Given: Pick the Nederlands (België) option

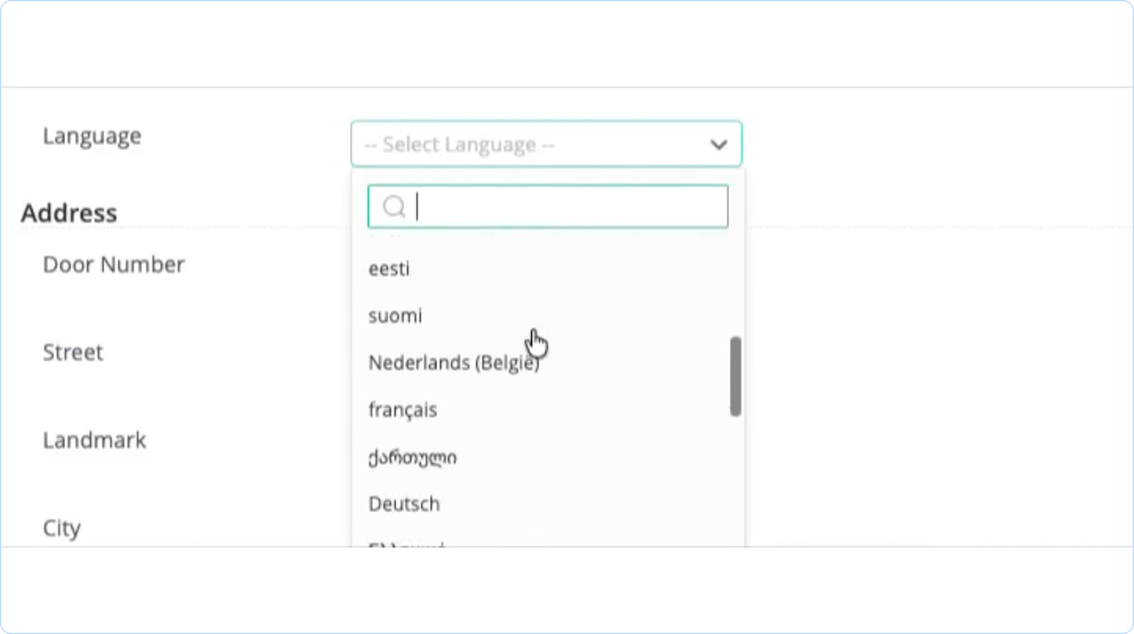Looking at the screenshot, I should (454, 363).
